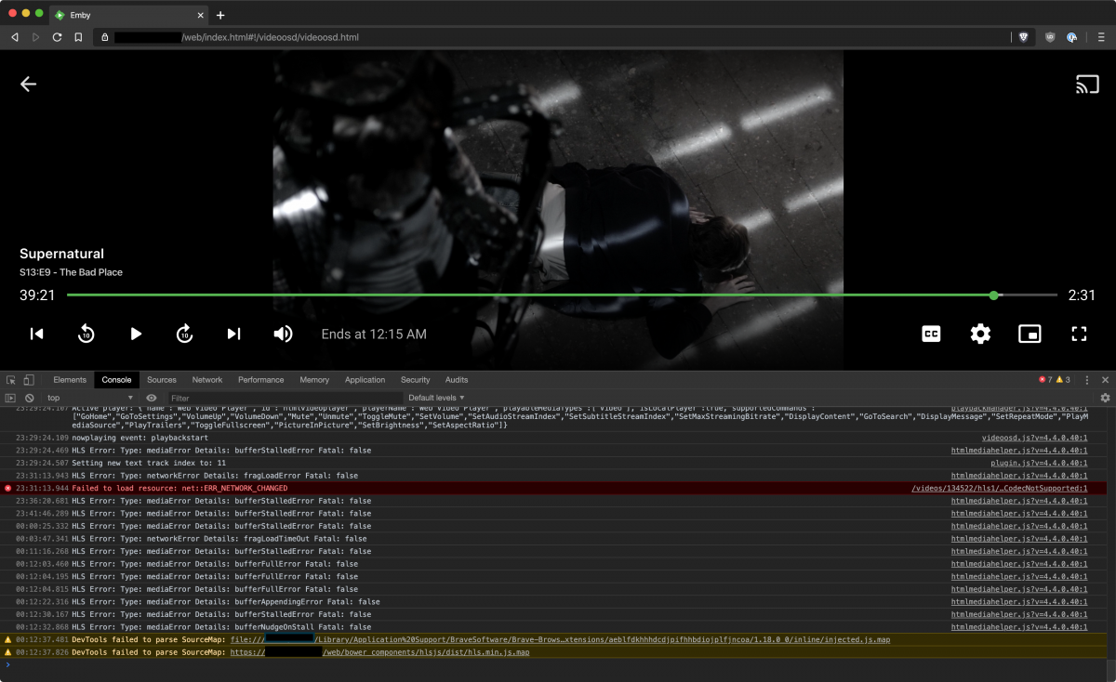Image resolution: width=1116 pixels, height=682 pixels.
Task: Clear the console
Action: pos(30,398)
